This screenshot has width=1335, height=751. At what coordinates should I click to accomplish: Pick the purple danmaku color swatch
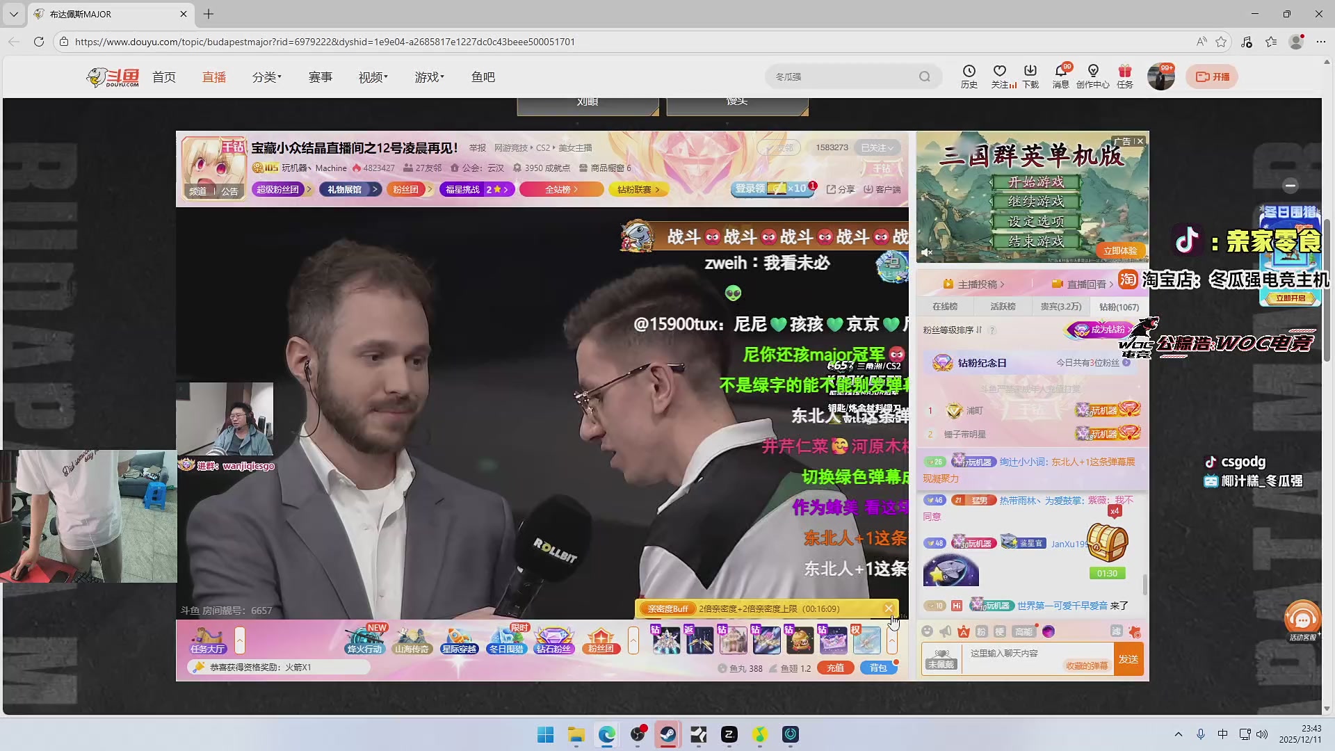[x=1049, y=631]
